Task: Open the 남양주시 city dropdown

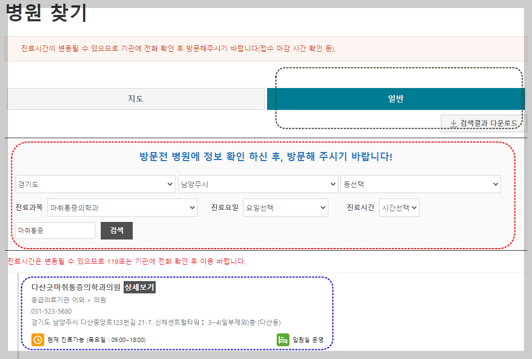Action: (x=258, y=184)
